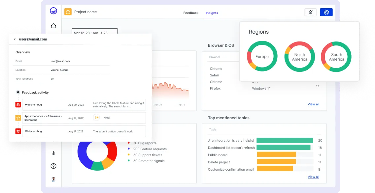
Task: Open View all in Top mentioned topics
Action: 313,177
